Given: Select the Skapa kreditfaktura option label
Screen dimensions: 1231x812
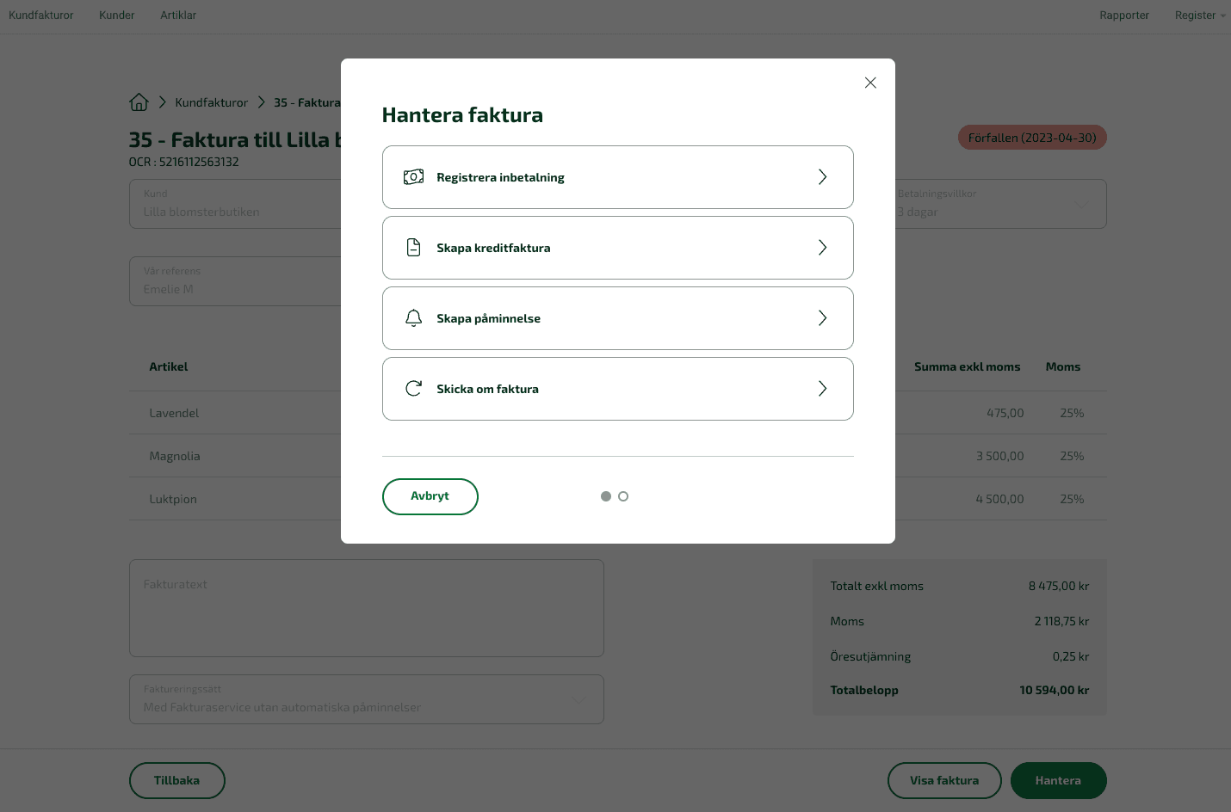Looking at the screenshot, I should [x=493, y=248].
